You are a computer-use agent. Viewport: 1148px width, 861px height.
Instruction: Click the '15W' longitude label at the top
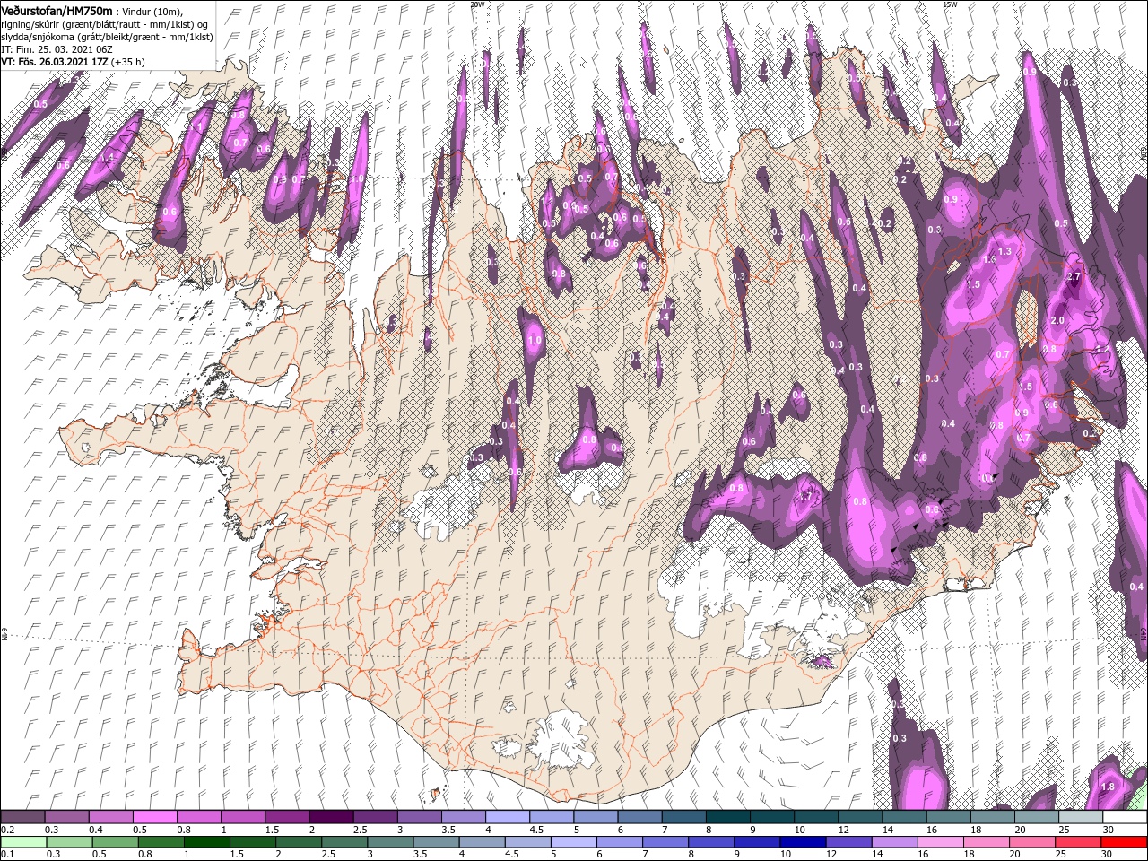[950, 4]
